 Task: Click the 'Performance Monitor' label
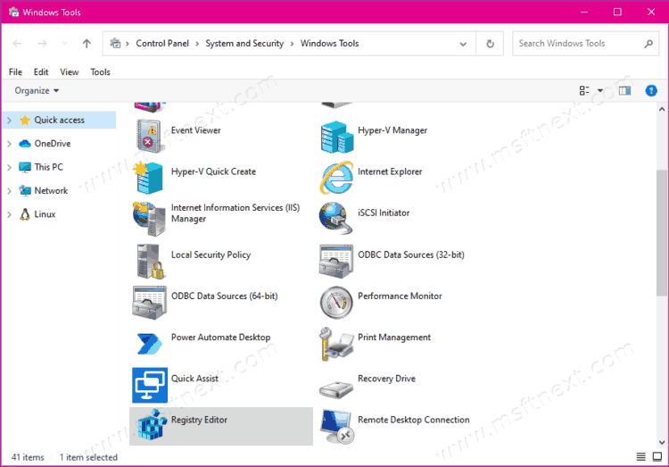tap(400, 296)
